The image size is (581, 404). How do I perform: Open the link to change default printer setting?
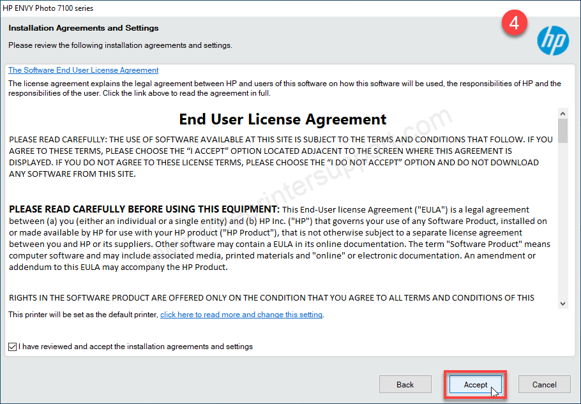pyautogui.click(x=241, y=315)
